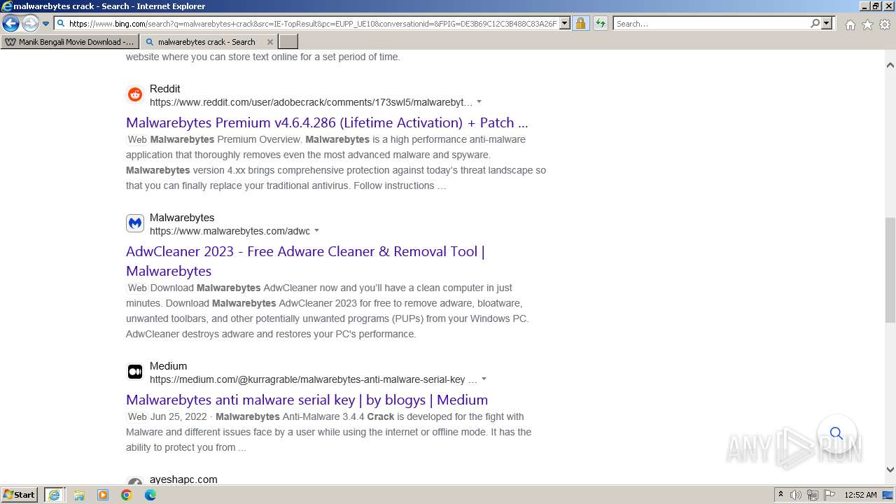The image size is (896, 504).
Task: Open Windows Media Player taskbar icon
Action: (103, 495)
